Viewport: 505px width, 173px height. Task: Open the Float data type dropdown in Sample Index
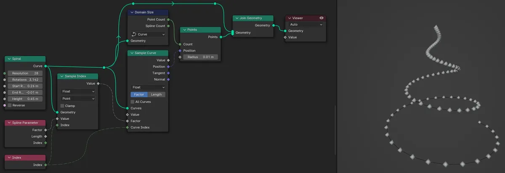78,91
